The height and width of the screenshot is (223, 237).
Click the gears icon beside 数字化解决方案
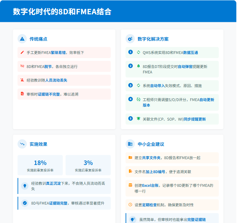pos(130,39)
